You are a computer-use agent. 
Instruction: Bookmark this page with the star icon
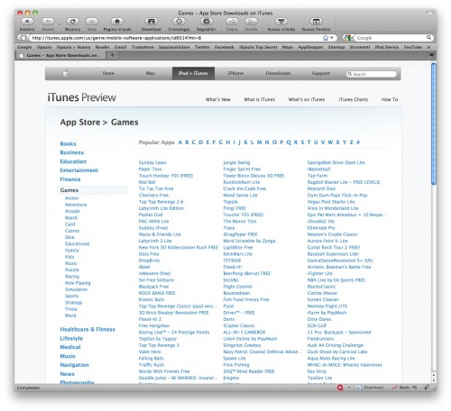coord(326,38)
